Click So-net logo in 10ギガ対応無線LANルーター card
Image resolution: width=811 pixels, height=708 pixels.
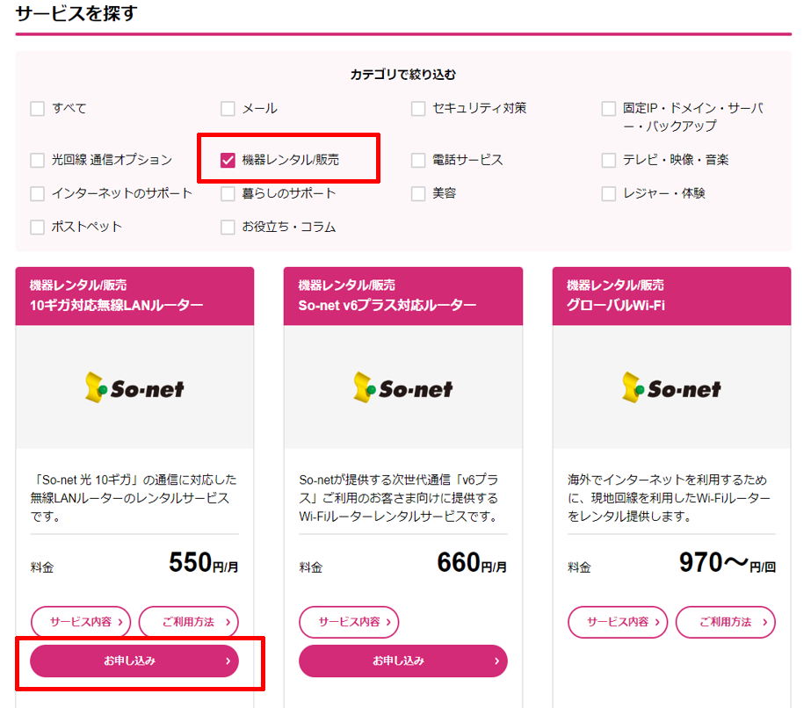(x=134, y=387)
